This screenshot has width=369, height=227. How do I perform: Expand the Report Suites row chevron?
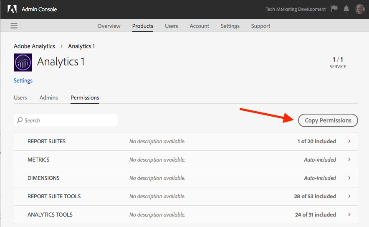click(349, 141)
